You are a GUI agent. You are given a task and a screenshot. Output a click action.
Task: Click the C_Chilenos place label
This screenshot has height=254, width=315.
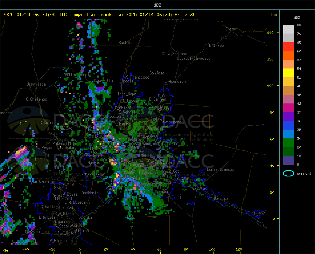tap(36, 99)
